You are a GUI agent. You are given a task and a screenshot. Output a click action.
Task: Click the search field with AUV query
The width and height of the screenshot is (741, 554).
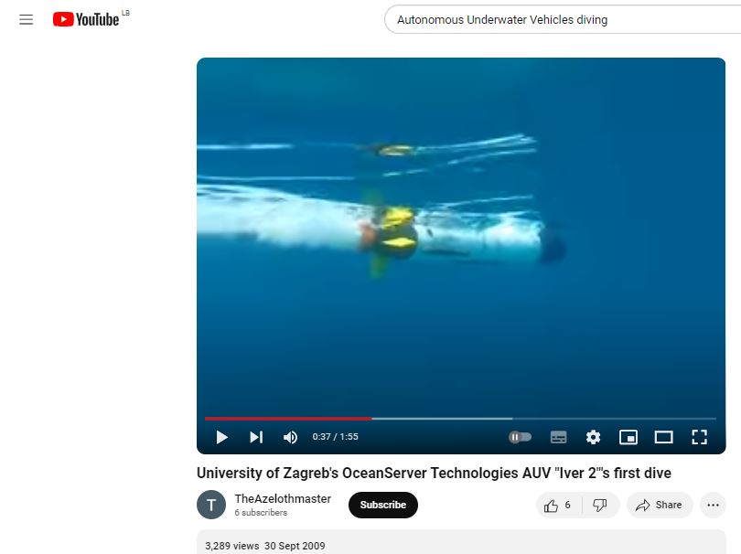[563, 20]
